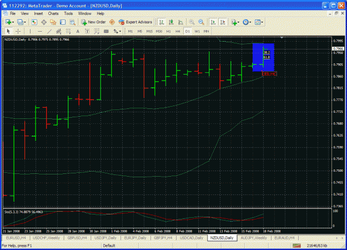The height and width of the screenshot is (250, 347).
Task: Open the Charts menu
Action: pyautogui.click(x=53, y=13)
